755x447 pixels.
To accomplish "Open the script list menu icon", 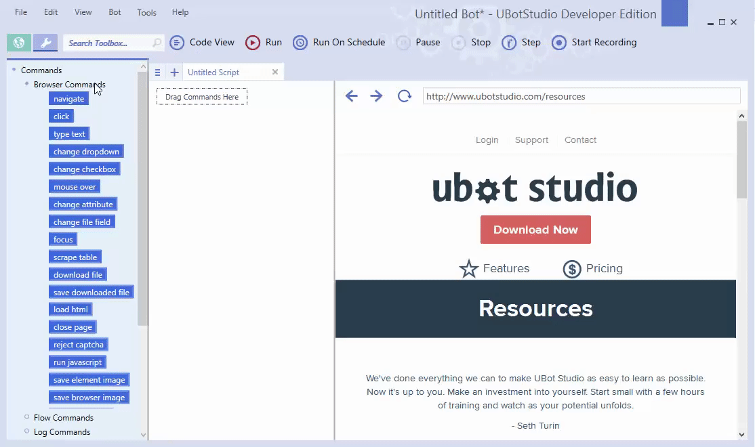I will tap(157, 72).
